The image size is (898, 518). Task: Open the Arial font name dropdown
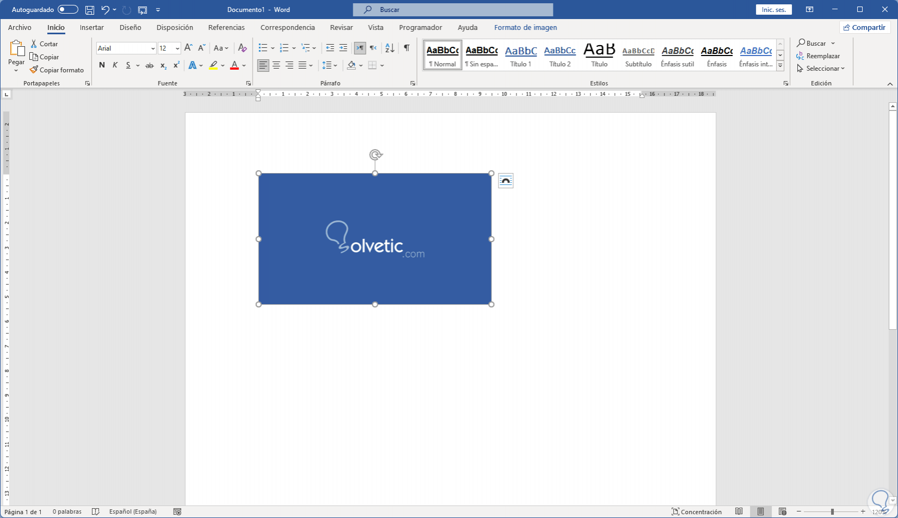pyautogui.click(x=152, y=48)
